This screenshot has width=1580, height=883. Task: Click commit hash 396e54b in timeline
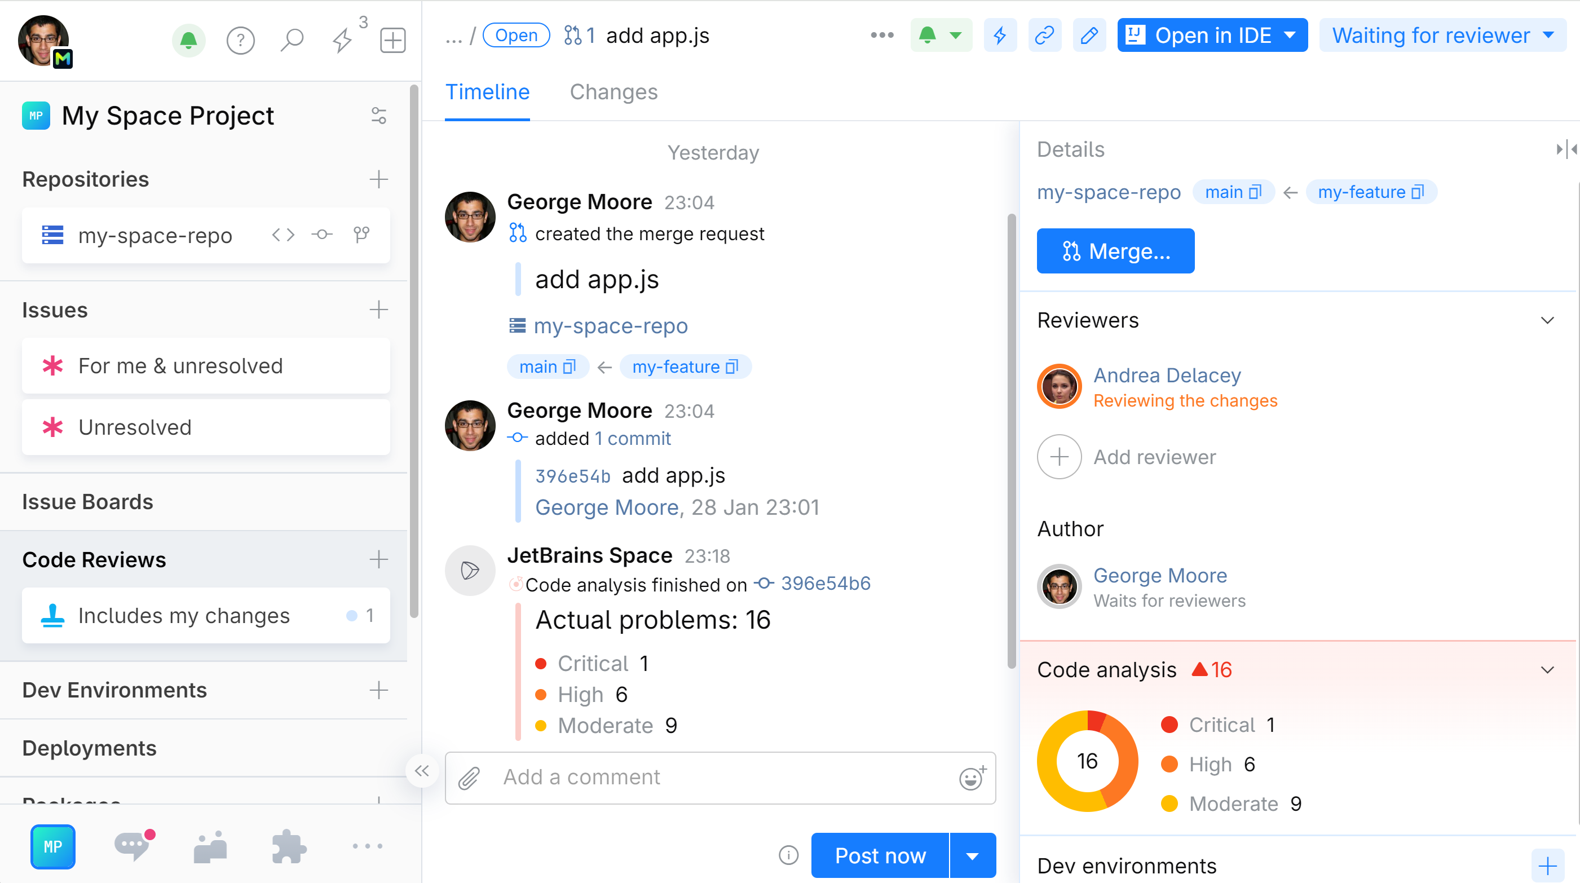click(572, 476)
